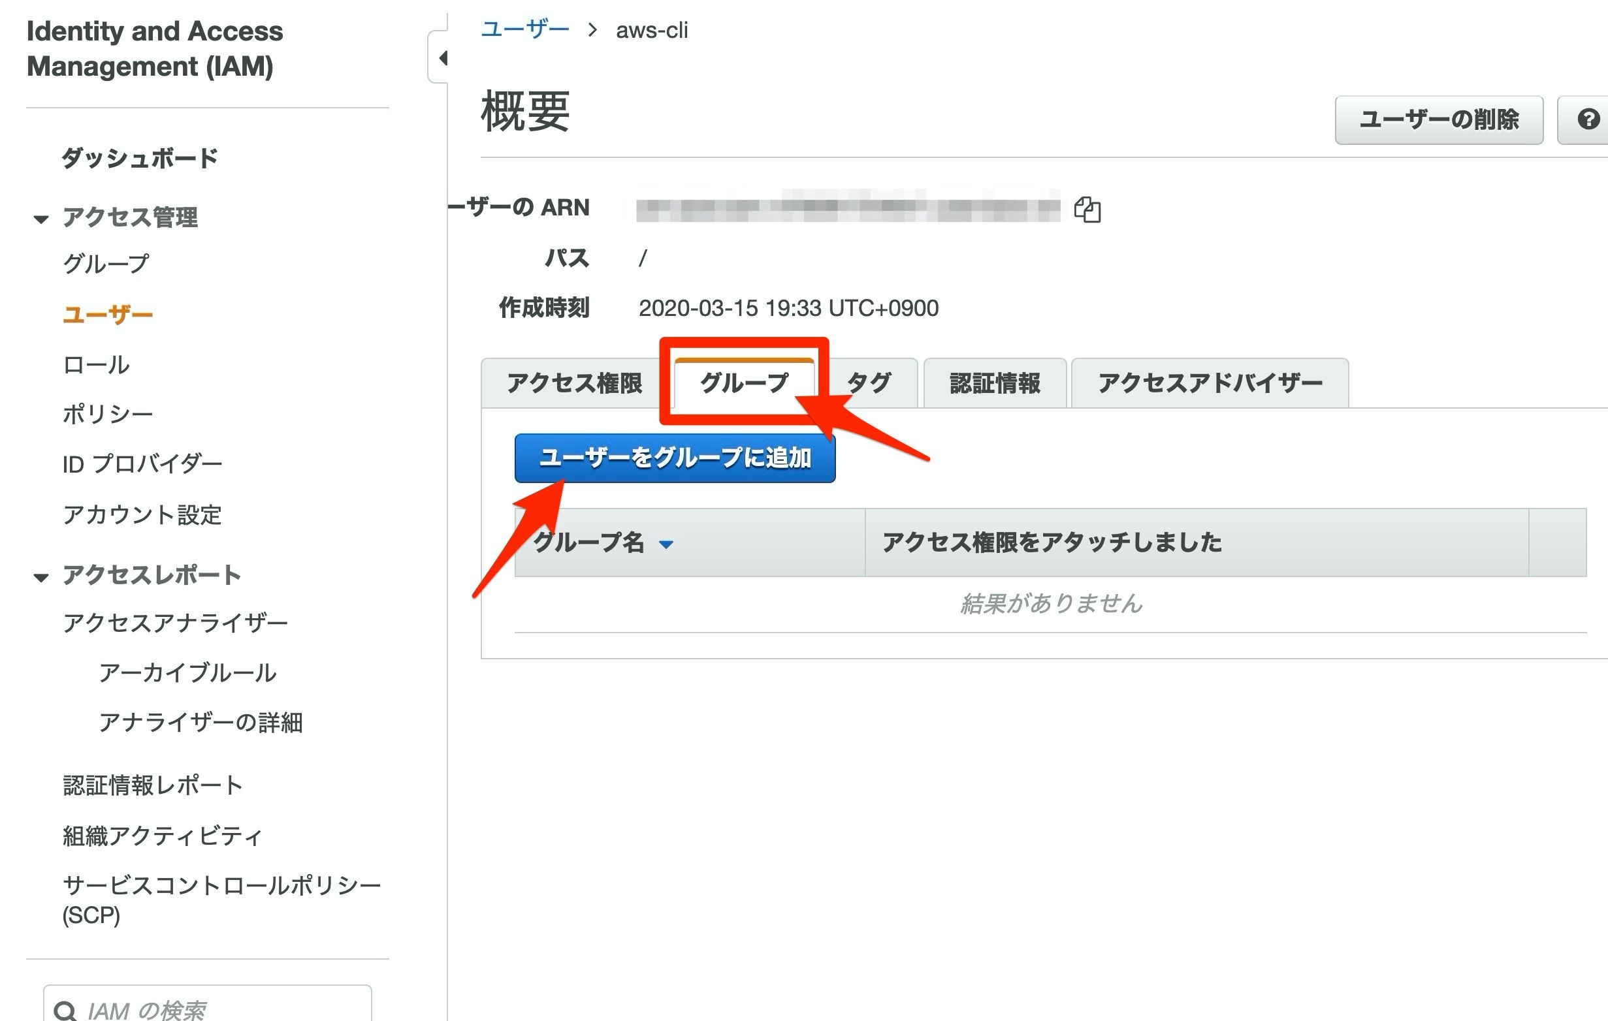Viewport: 1608px width, 1021px height.
Task: Collapse the アクセス管理 section
Action: click(x=41, y=219)
